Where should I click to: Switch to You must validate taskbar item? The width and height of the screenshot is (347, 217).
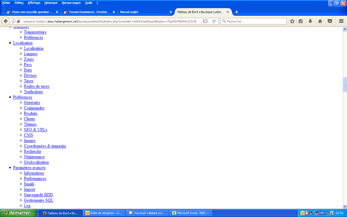(147, 213)
